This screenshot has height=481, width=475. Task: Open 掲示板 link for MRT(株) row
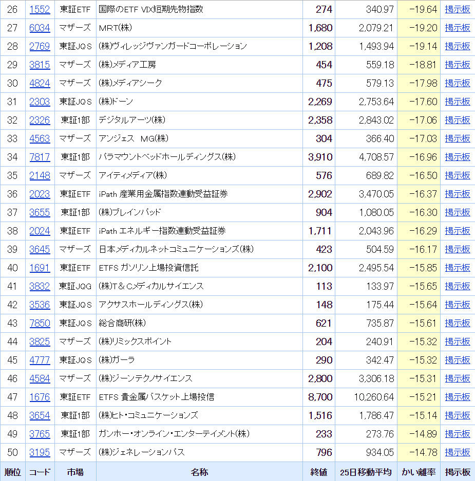pyautogui.click(x=458, y=28)
